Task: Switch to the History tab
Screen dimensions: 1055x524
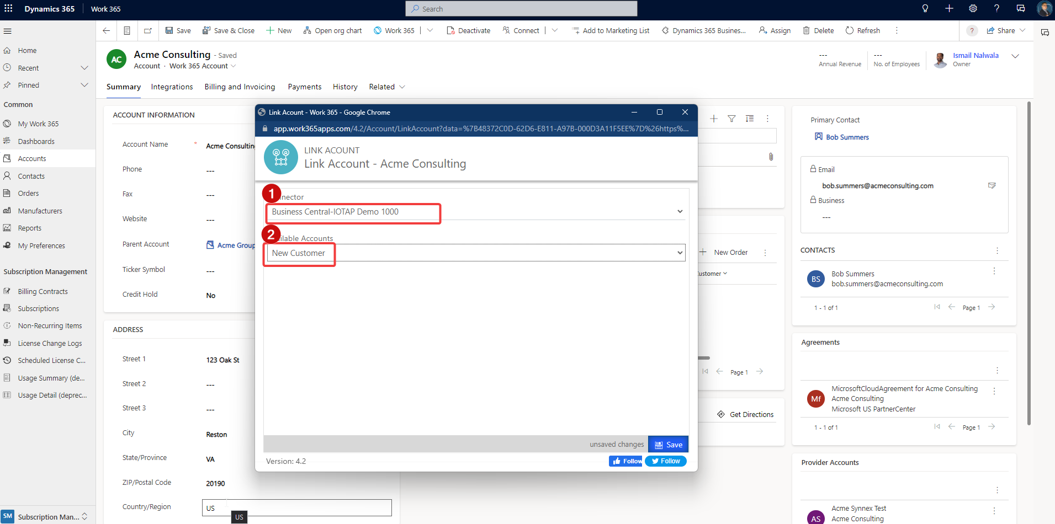Action: [x=345, y=87]
